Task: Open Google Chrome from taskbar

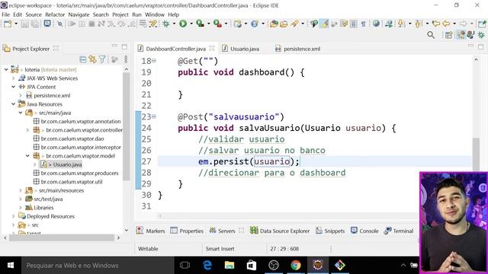Action: (296, 266)
